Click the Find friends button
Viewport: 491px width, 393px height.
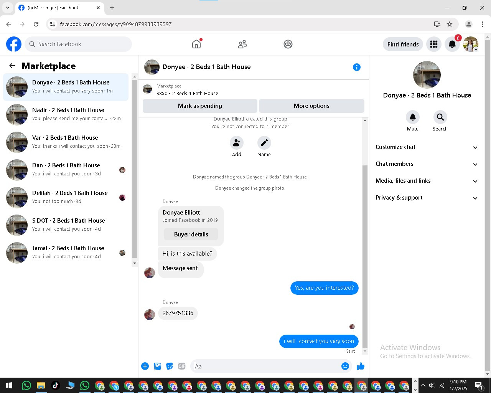[403, 44]
